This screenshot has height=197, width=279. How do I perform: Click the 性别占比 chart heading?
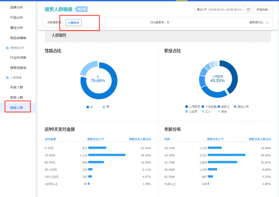(53, 51)
